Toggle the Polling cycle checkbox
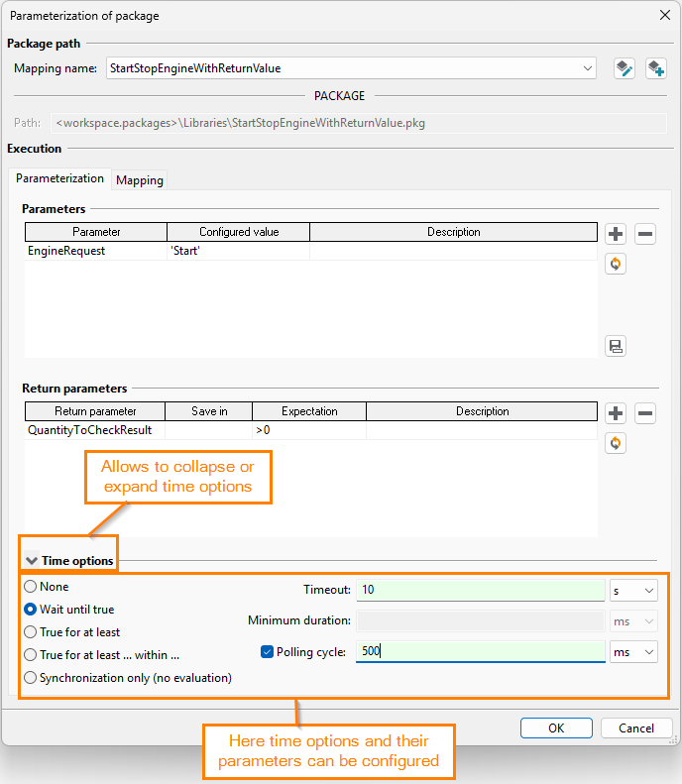The image size is (682, 784). point(267,651)
